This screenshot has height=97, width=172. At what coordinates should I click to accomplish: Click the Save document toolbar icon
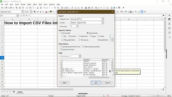pyautogui.click(x=11, y=8)
